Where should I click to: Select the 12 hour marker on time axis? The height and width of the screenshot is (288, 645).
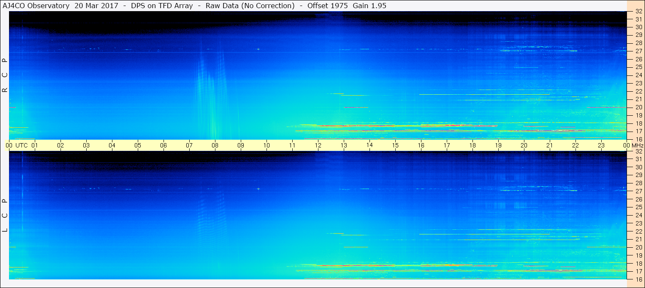pos(318,145)
